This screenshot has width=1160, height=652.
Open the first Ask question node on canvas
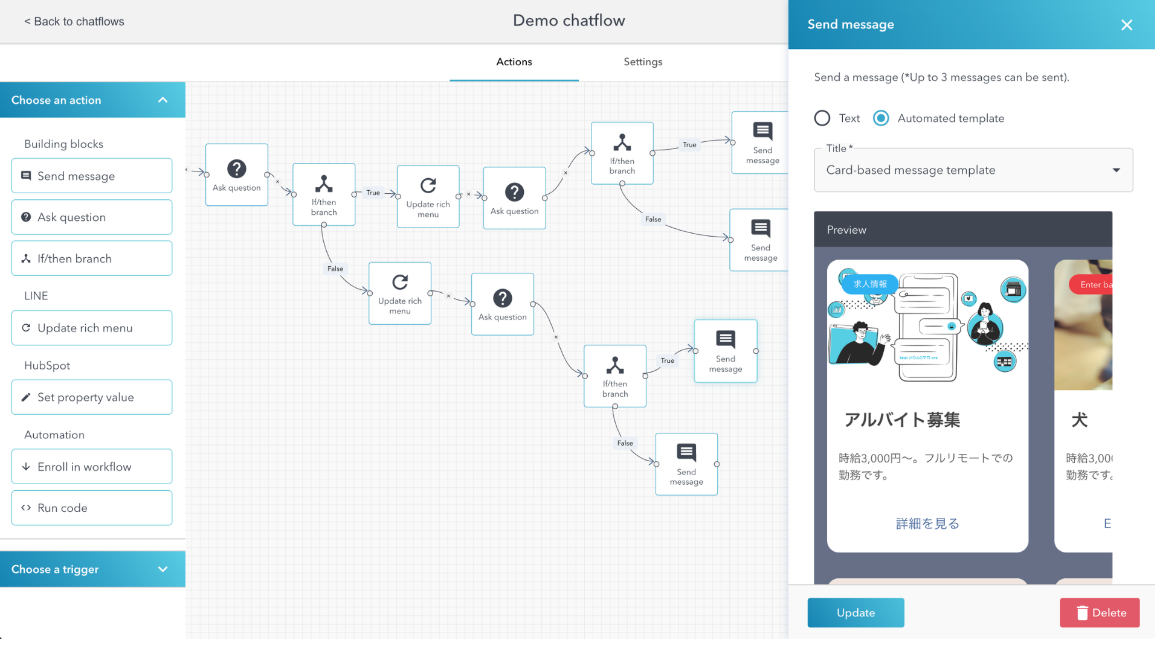[236, 174]
